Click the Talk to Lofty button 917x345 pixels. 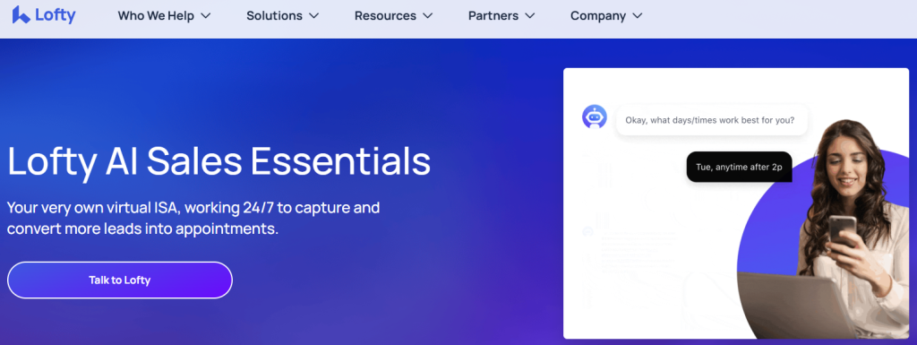point(120,280)
